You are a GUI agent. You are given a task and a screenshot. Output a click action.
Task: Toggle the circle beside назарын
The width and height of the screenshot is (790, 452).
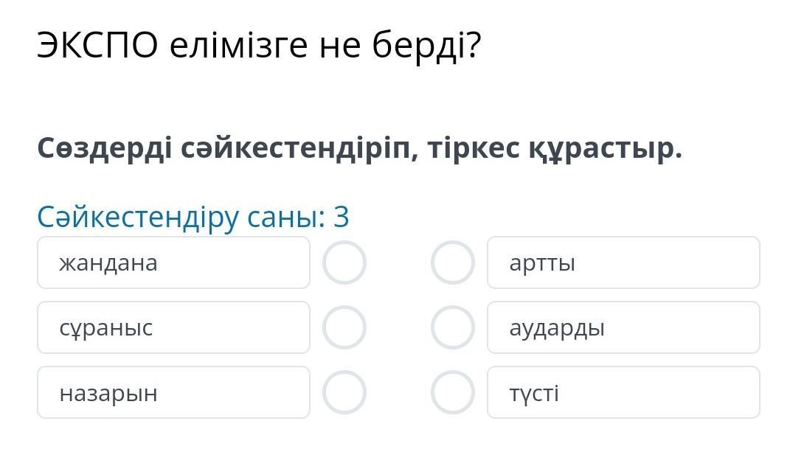tap(344, 393)
